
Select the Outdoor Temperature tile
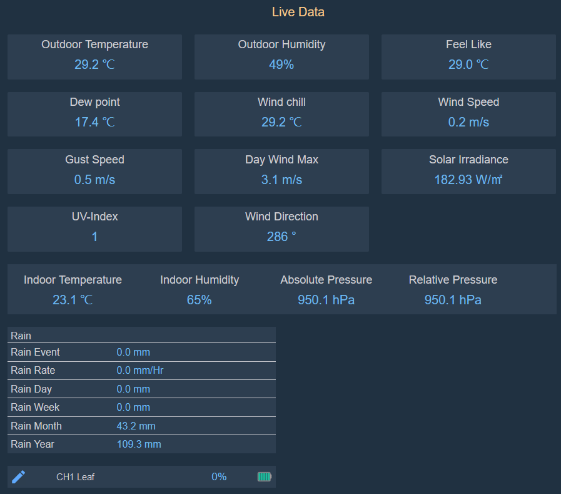[x=95, y=57]
